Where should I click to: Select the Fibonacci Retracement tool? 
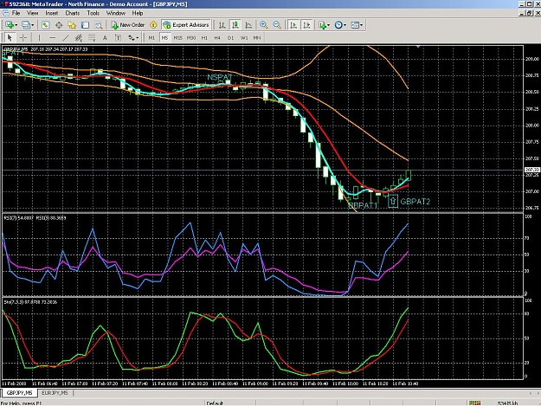pyautogui.click(x=92, y=37)
